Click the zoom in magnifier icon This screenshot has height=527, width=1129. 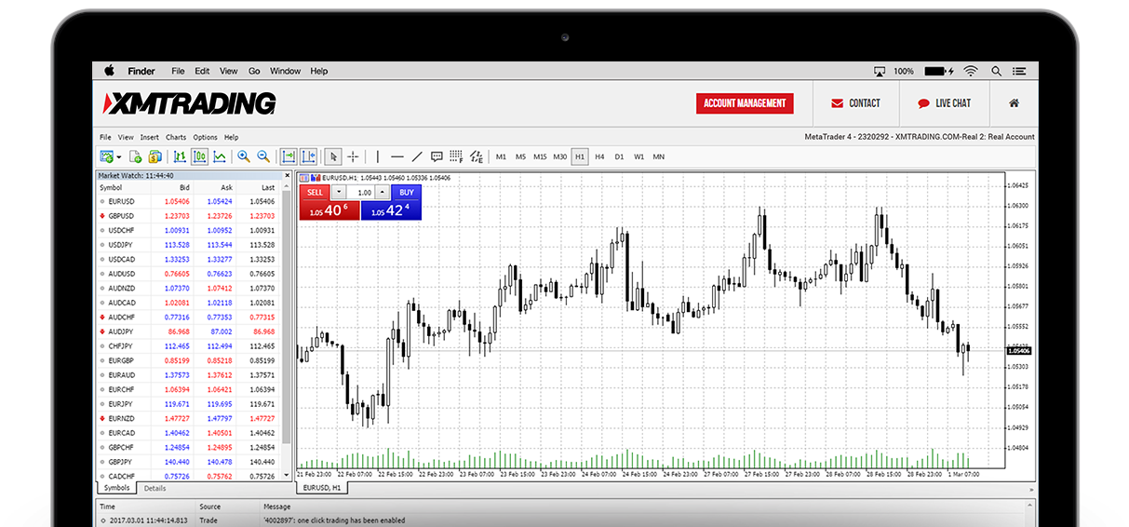coord(244,156)
